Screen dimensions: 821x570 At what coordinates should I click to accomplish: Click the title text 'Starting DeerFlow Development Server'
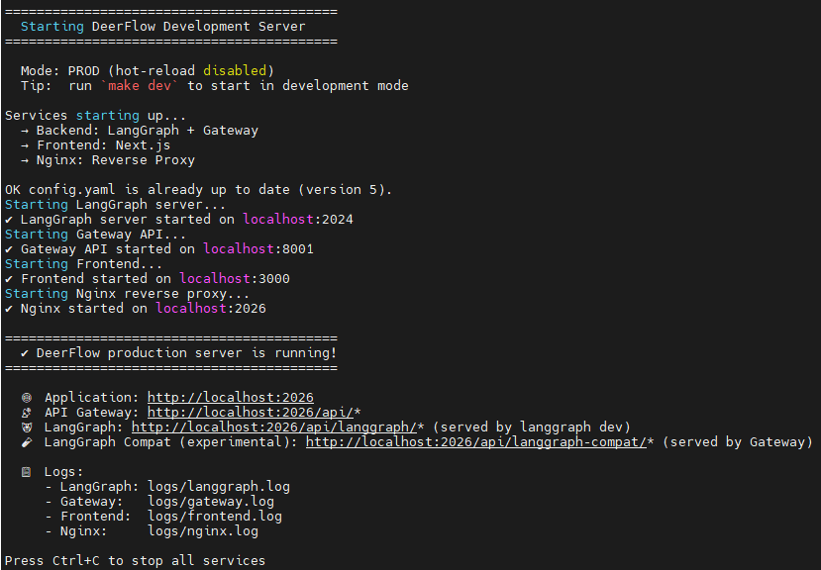(162, 26)
